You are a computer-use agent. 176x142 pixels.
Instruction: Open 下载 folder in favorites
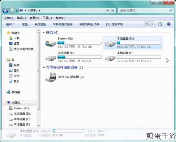point(14,38)
